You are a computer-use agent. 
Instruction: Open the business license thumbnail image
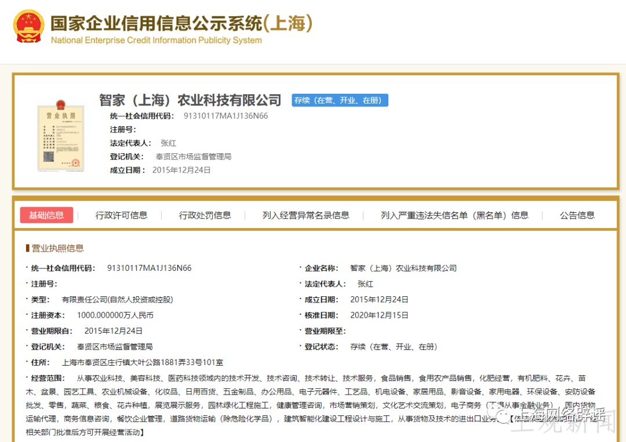coord(61,135)
